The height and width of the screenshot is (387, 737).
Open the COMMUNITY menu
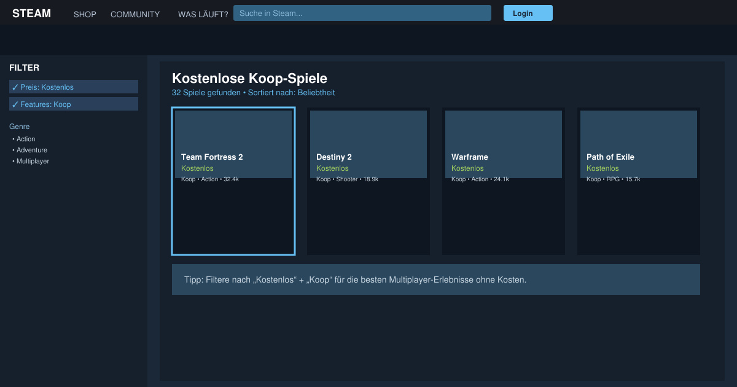(x=135, y=14)
